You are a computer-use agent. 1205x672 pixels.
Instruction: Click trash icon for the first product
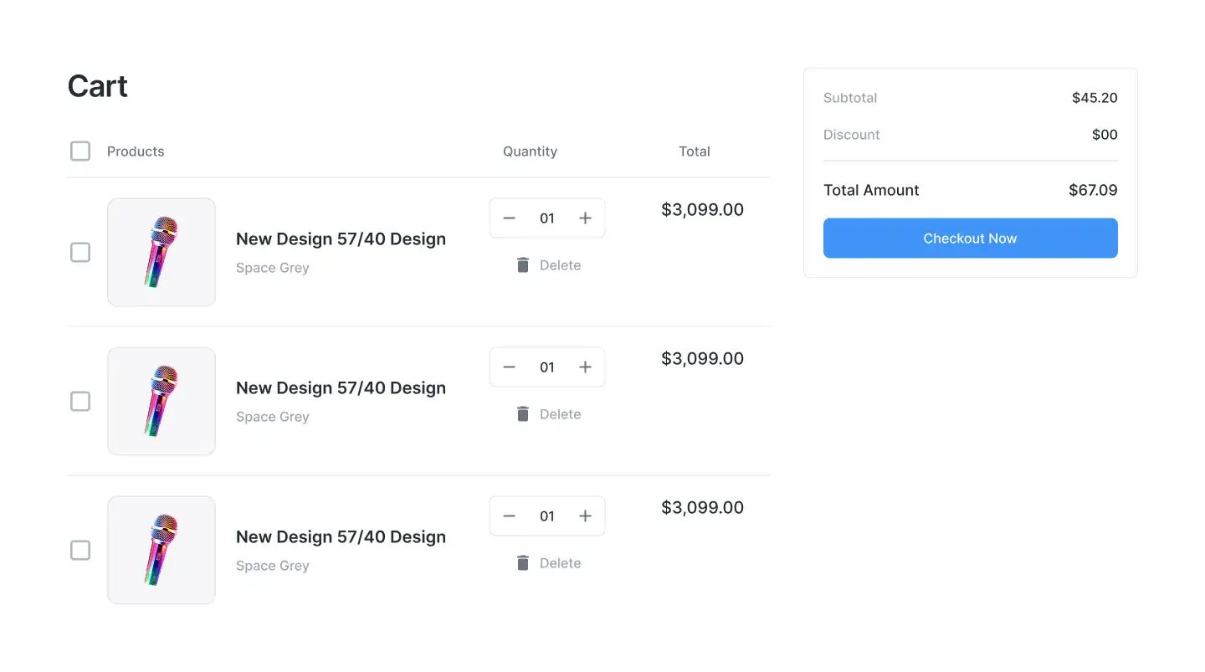[x=523, y=265]
